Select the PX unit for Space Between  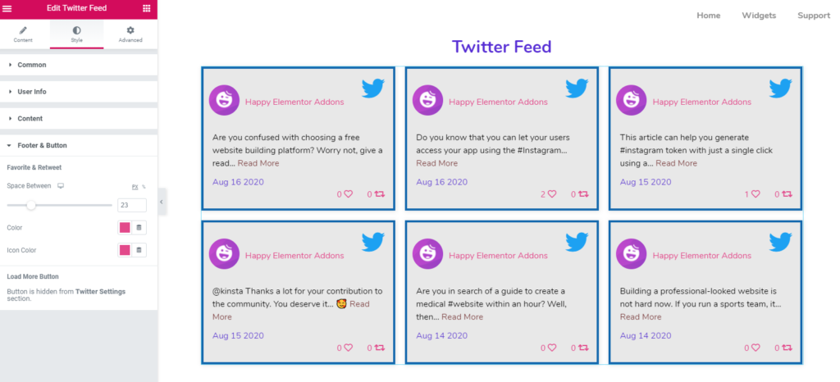pos(135,187)
